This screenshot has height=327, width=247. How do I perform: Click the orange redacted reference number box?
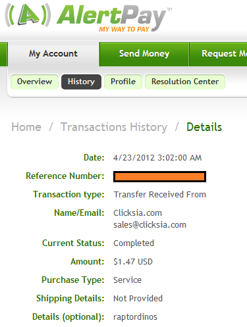[x=159, y=177]
